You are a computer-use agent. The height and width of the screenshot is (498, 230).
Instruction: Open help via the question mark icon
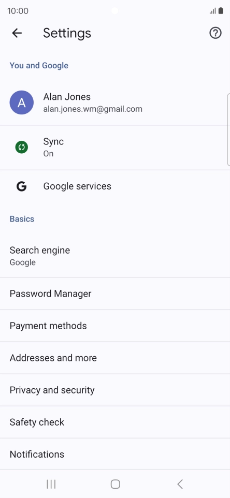click(x=215, y=33)
